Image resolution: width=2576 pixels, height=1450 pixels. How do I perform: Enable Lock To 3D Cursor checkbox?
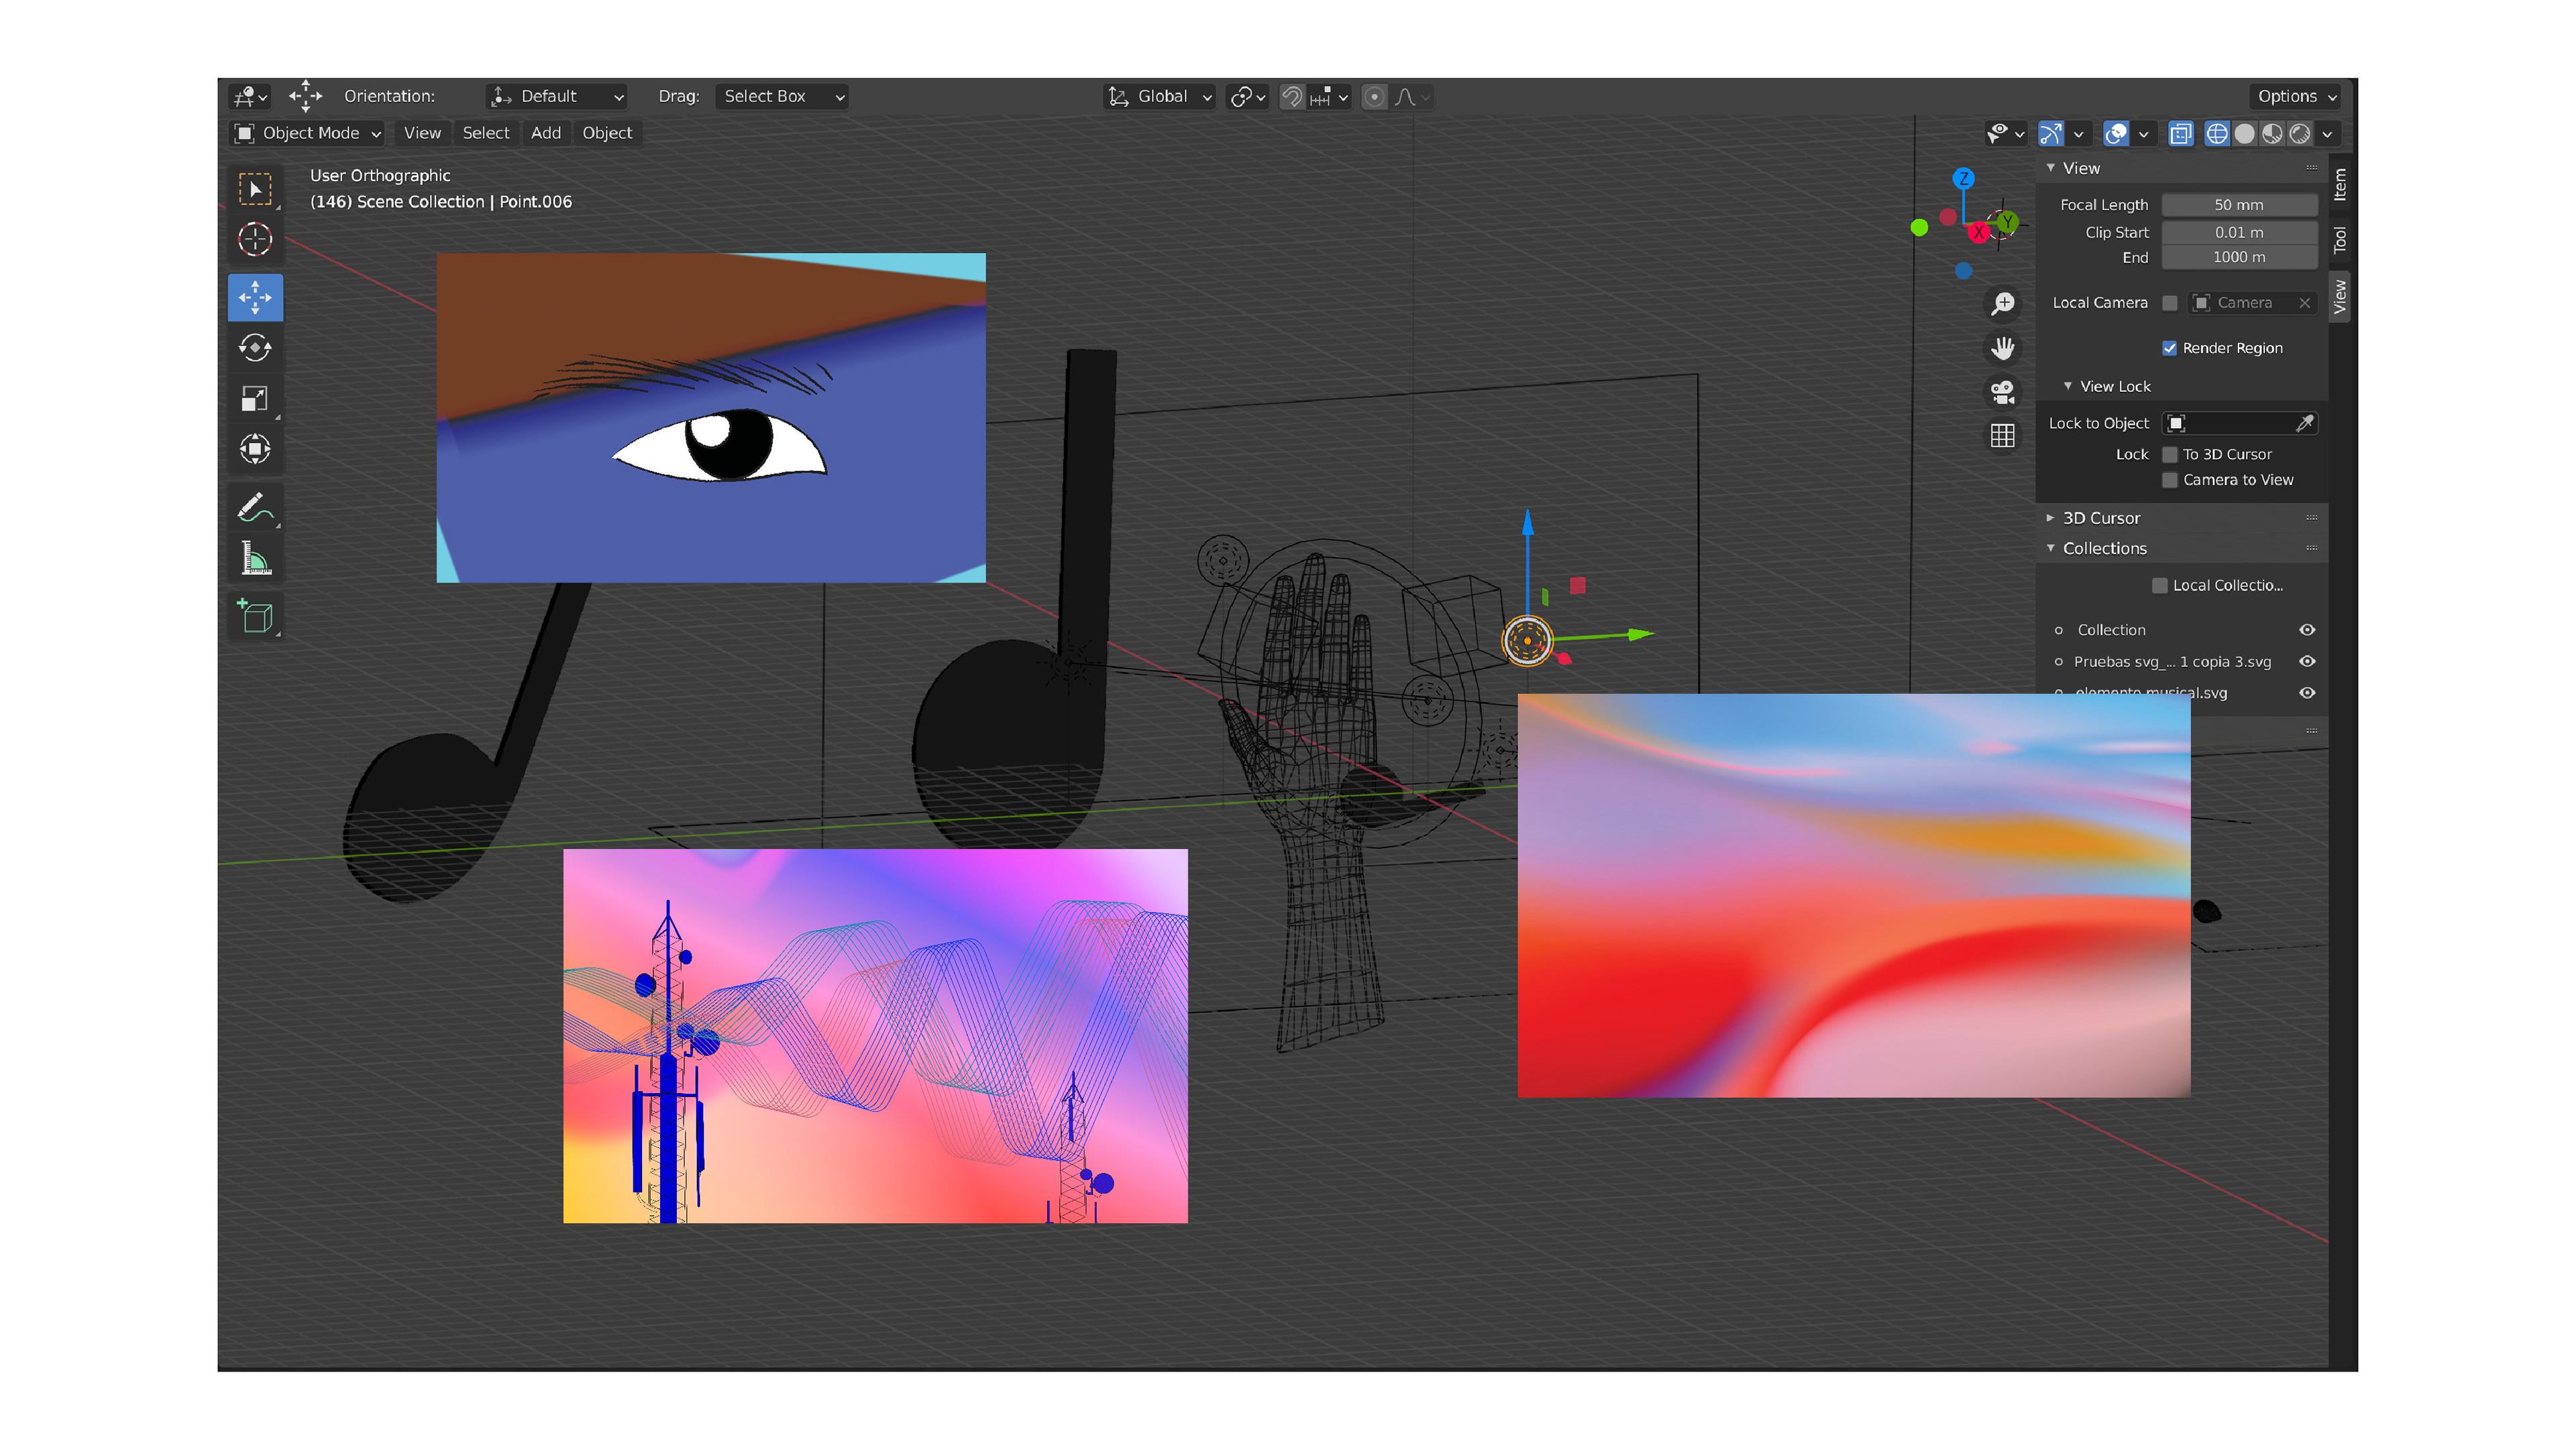tap(2169, 454)
